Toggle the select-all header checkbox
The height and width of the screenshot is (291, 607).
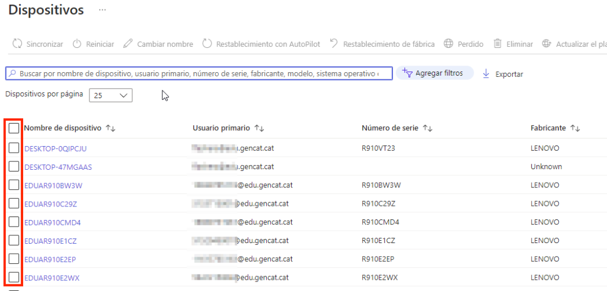[x=14, y=128]
